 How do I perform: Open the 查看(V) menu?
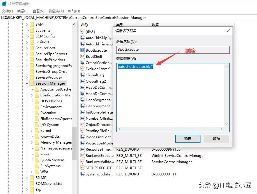click(x=39, y=11)
